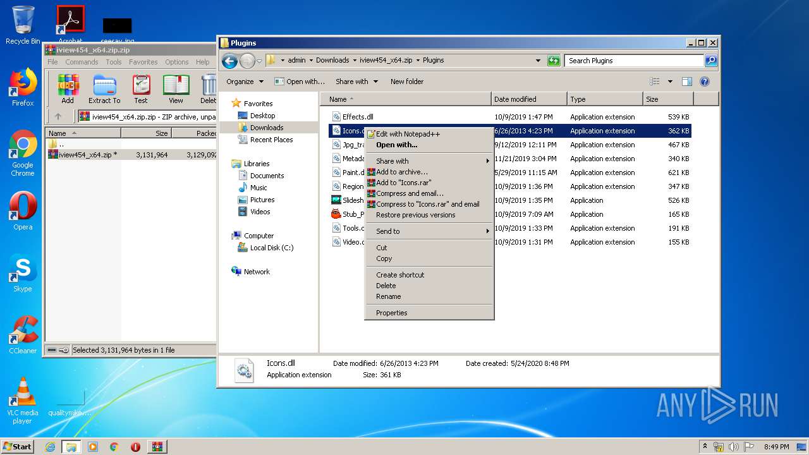The image size is (809, 455).
Task: Click the WinRAR View icon
Action: (176, 88)
